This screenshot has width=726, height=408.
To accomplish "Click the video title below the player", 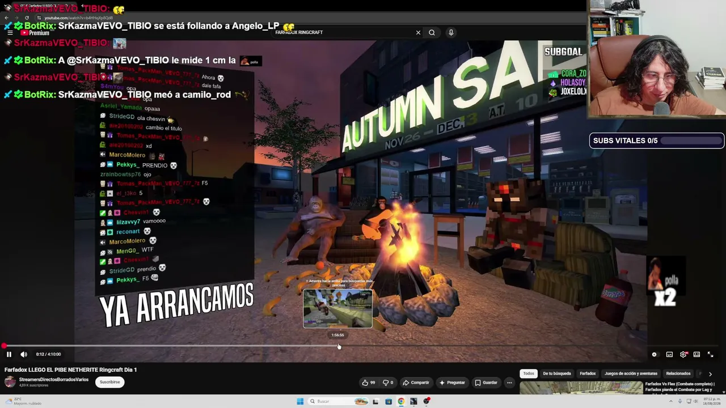I will click(x=71, y=369).
